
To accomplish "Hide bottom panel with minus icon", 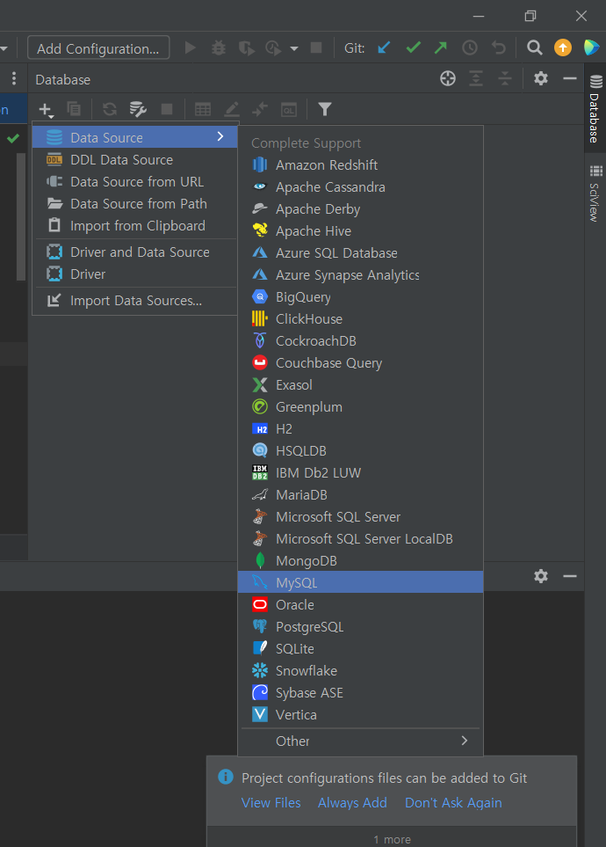I will tap(570, 576).
